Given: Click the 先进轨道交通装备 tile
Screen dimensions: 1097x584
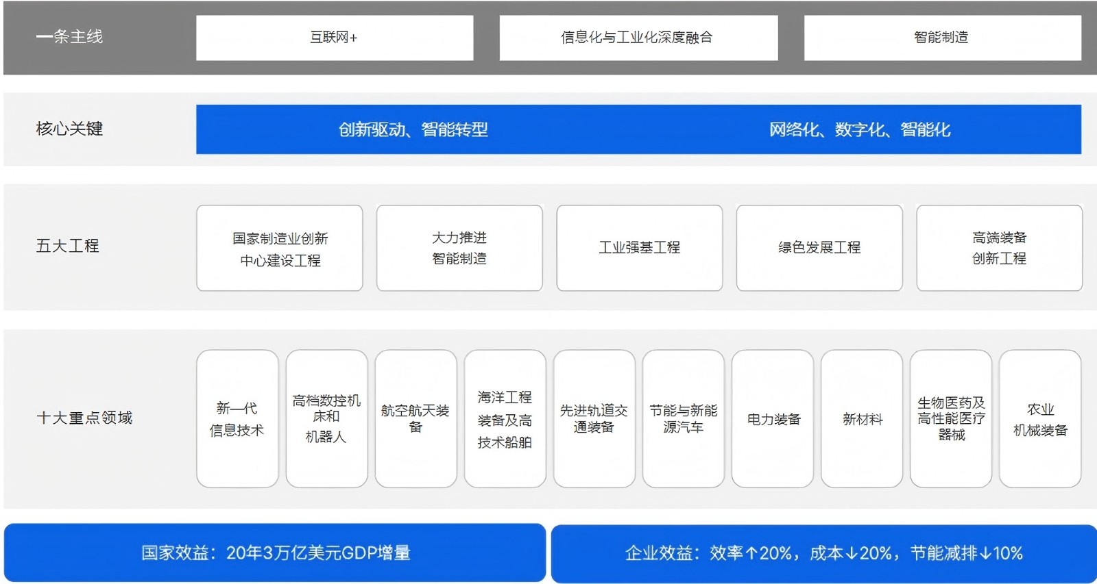Looking at the screenshot, I should [594, 419].
